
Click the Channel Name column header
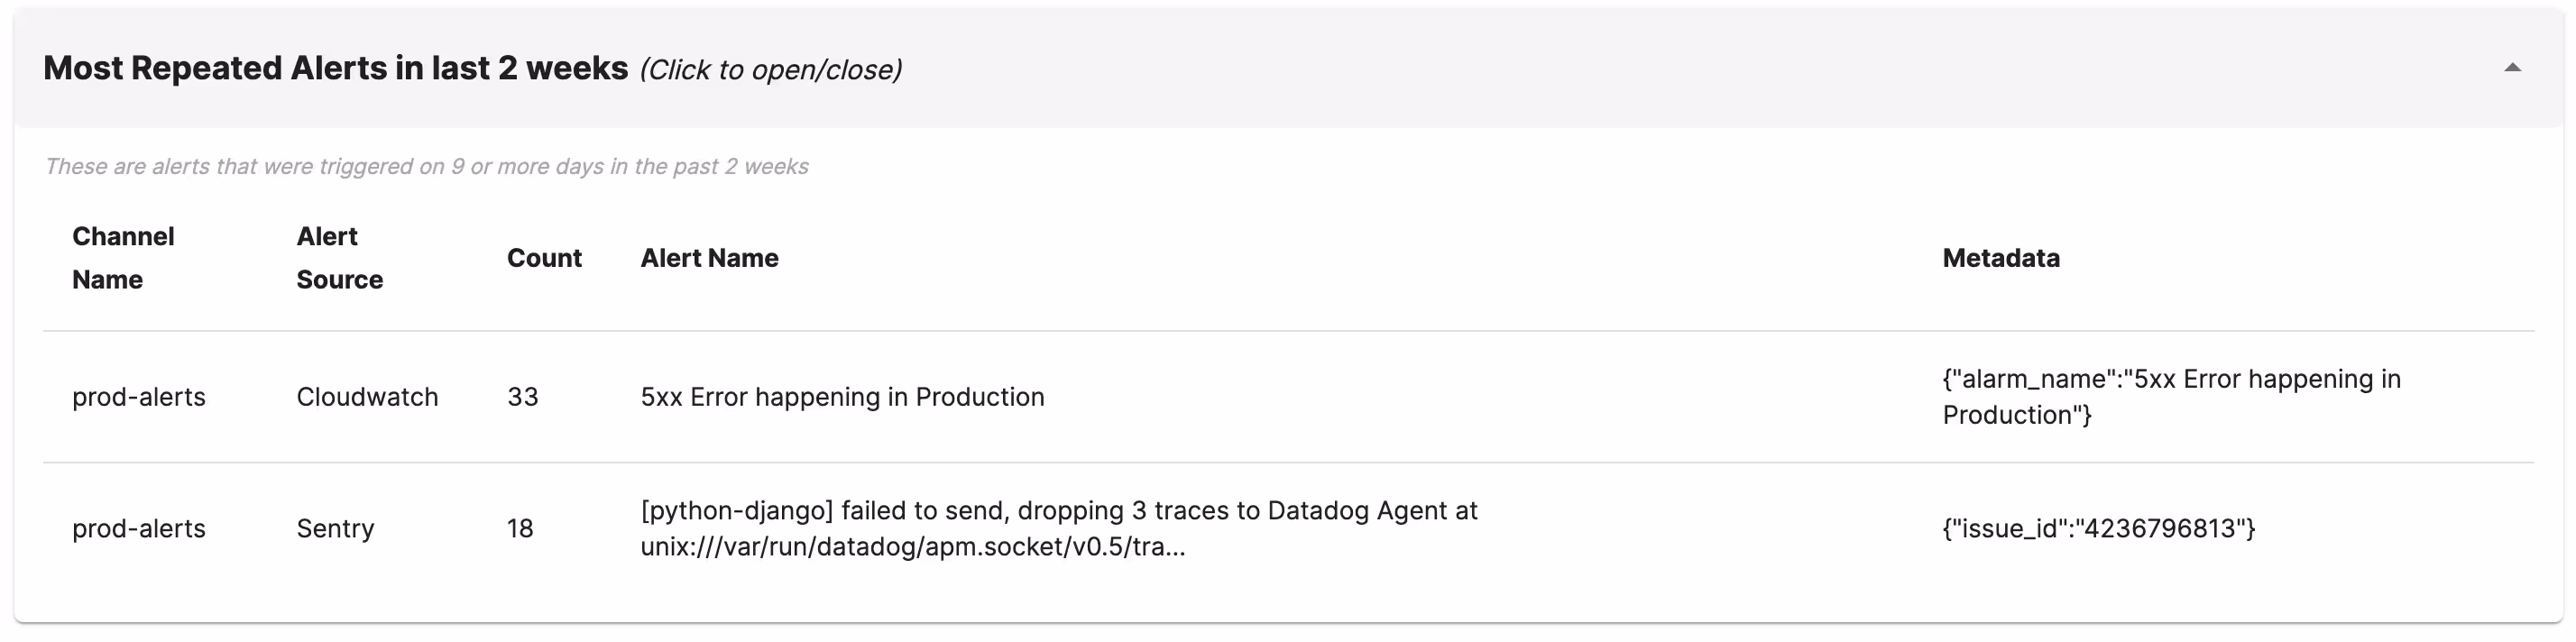[123, 258]
